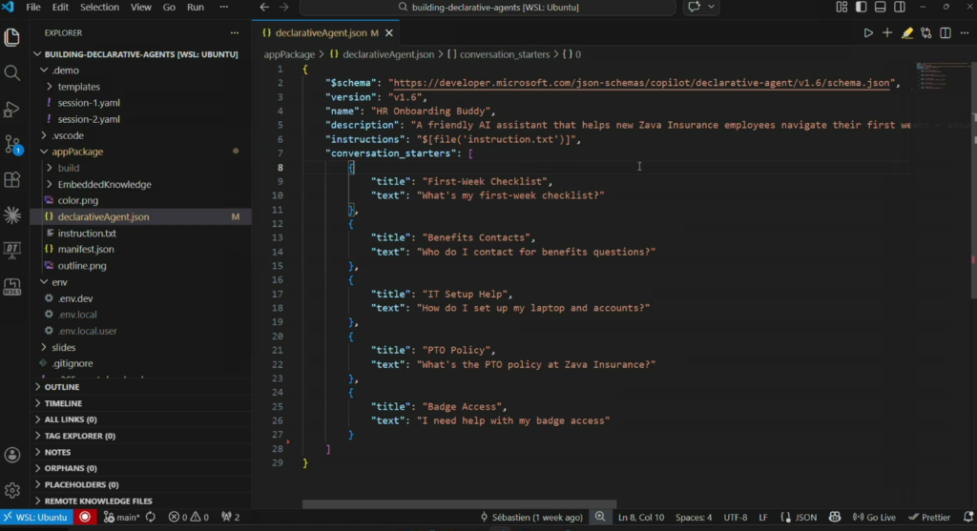
Task: Open the Selection menu
Action: click(x=99, y=8)
